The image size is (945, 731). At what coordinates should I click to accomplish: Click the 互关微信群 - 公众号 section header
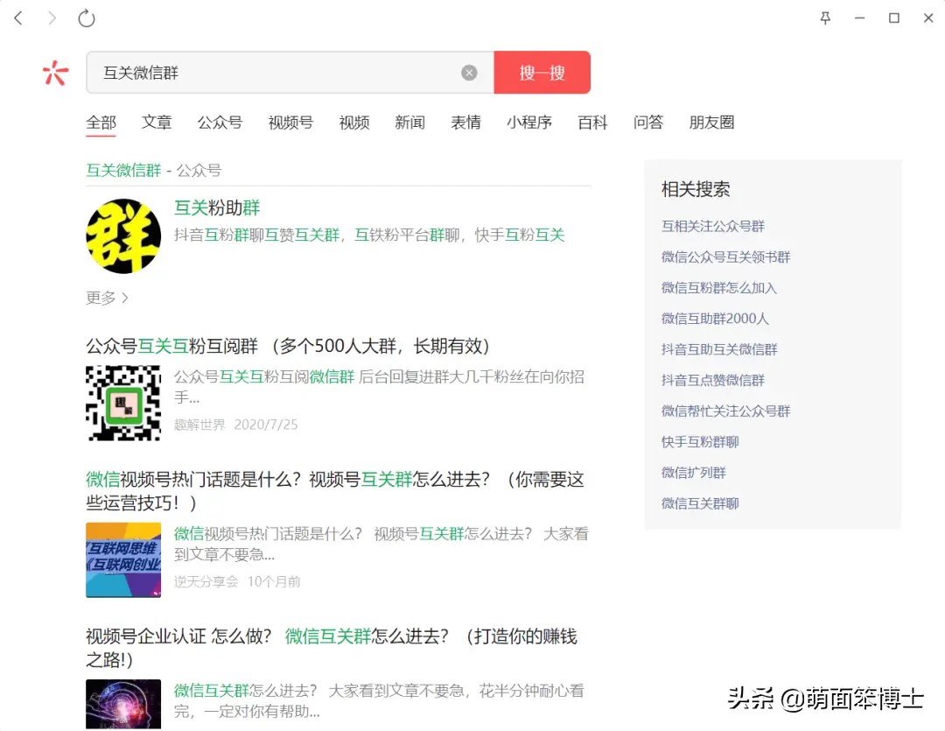point(154,171)
